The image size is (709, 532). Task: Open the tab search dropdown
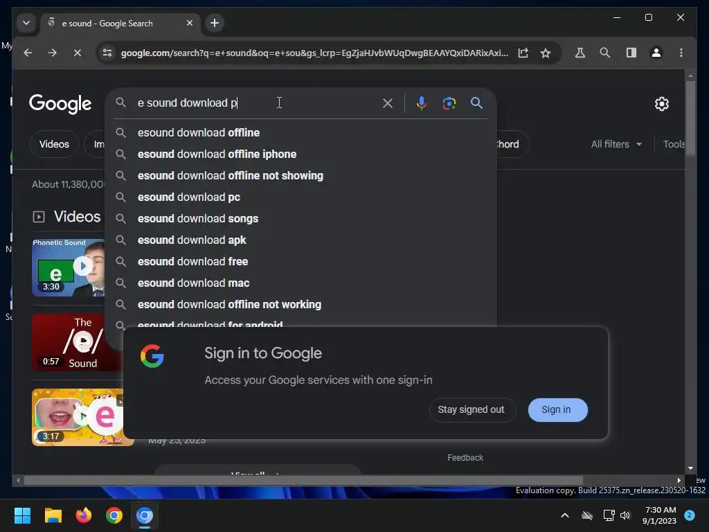(x=26, y=23)
